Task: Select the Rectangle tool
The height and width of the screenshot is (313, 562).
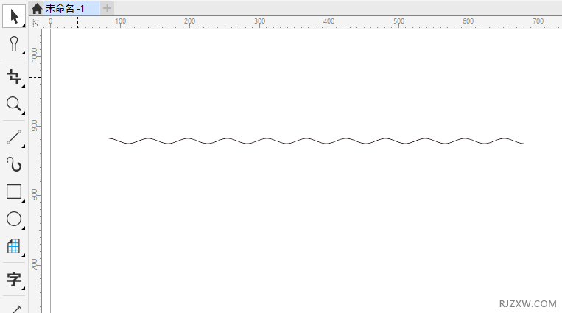Action: click(x=13, y=191)
